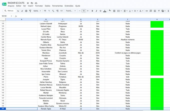This screenshot has height=111, width=170.
Task: Increase the font size
Action: (88, 11)
